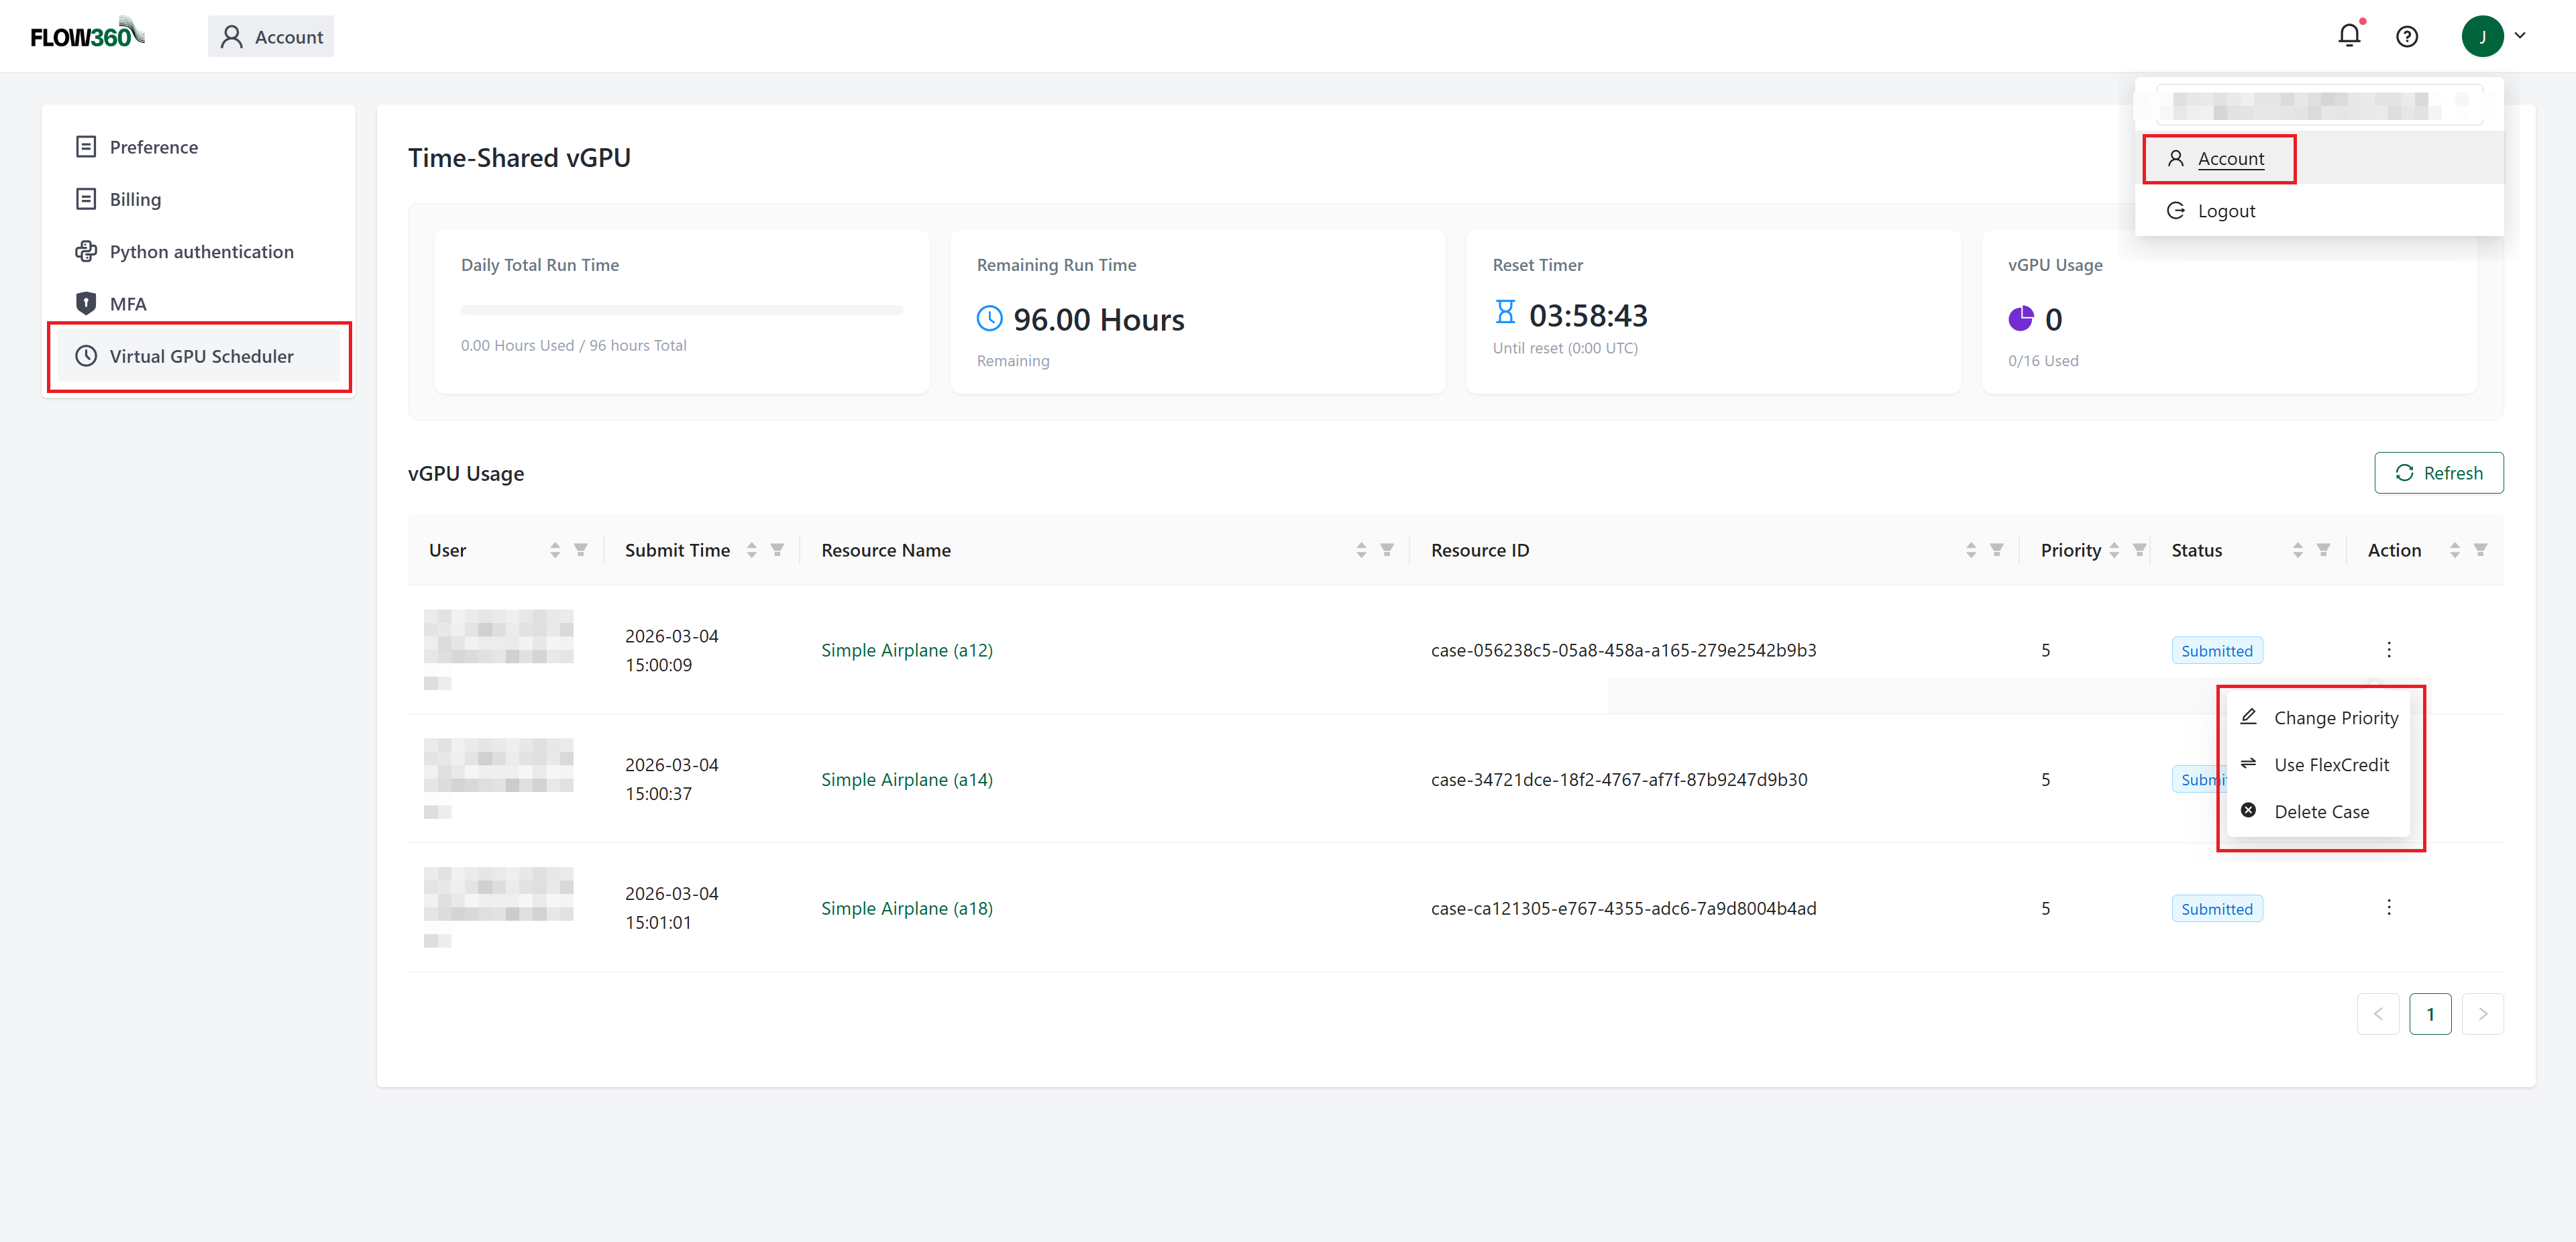This screenshot has height=1242, width=2576.
Task: Click the Virtual GPU Scheduler clock icon
Action: point(86,356)
